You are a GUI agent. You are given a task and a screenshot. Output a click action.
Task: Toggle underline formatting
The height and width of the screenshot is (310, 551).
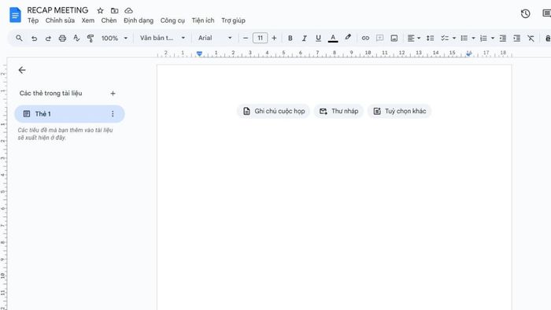[318, 39]
